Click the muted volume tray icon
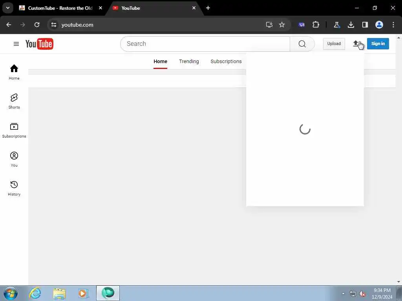 (x=362, y=294)
